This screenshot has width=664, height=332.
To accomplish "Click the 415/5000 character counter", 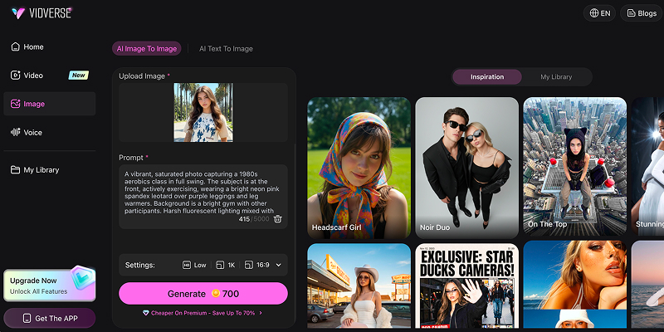I will (x=254, y=219).
